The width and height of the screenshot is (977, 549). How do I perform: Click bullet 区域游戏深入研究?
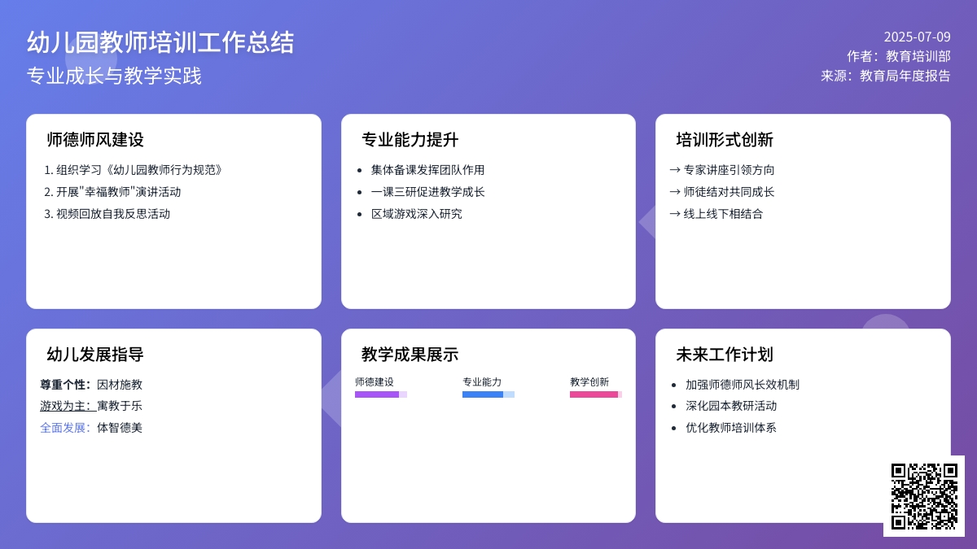tap(417, 214)
